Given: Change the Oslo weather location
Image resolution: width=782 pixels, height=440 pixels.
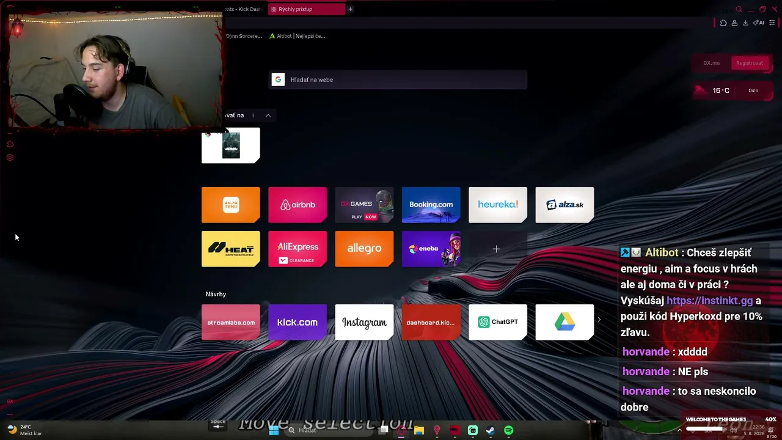Looking at the screenshot, I should pyautogui.click(x=753, y=90).
